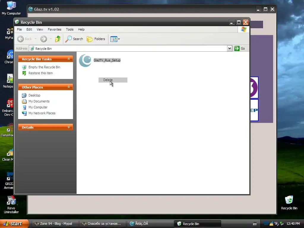Click the GlazTV_Rus_Setup file name
This screenshot has width=304, height=228.
(107, 60)
